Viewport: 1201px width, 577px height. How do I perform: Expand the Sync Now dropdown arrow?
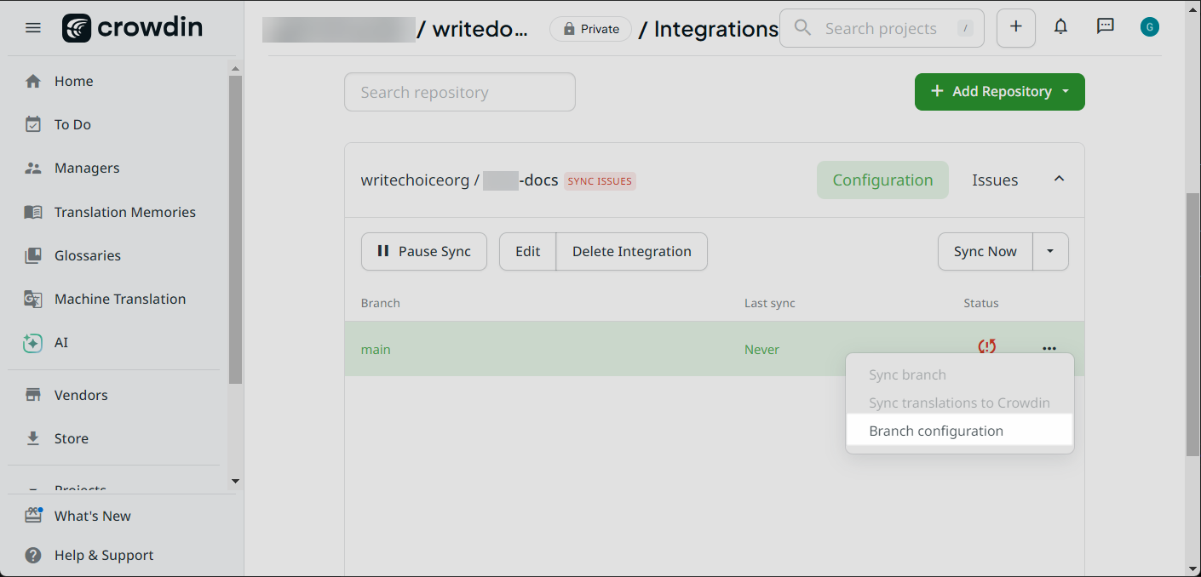(1050, 252)
